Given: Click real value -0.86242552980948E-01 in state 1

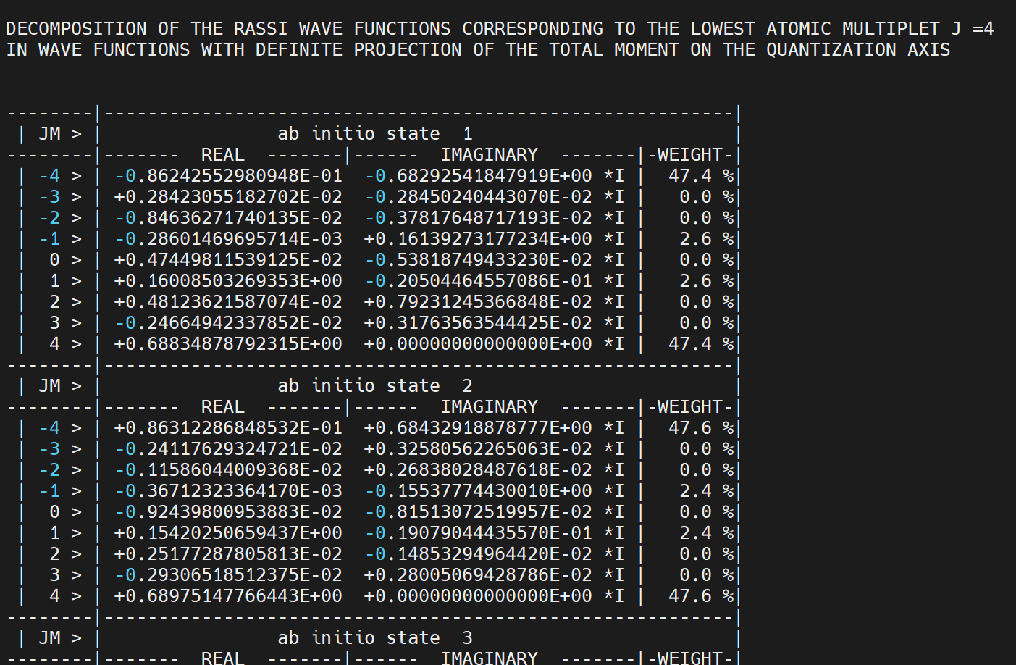Looking at the screenshot, I should 228,176.
